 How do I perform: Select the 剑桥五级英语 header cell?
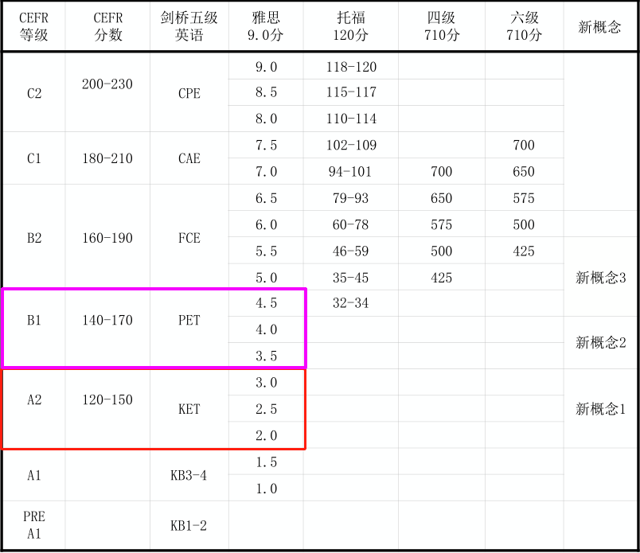189,24
